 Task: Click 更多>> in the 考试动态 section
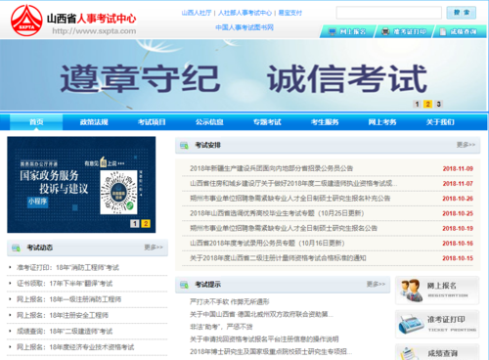154,247
